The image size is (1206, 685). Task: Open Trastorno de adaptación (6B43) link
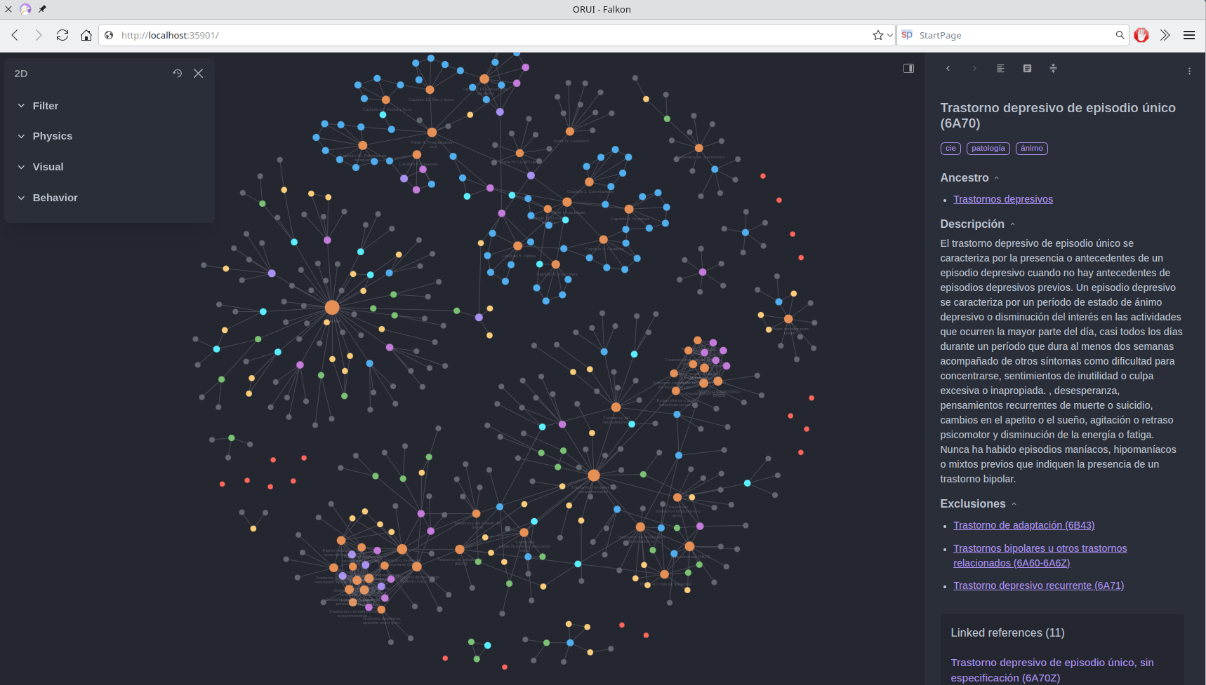coord(1023,525)
